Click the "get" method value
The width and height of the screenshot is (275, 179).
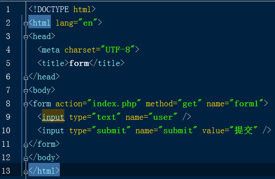tap(189, 104)
